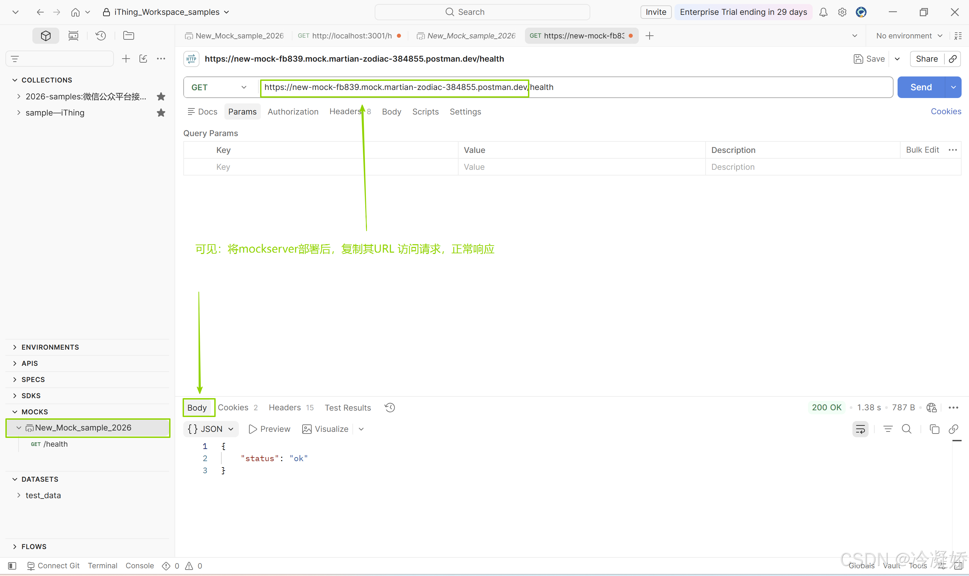Open iThing_Workspace_samples workspace dropdown

[x=166, y=12]
